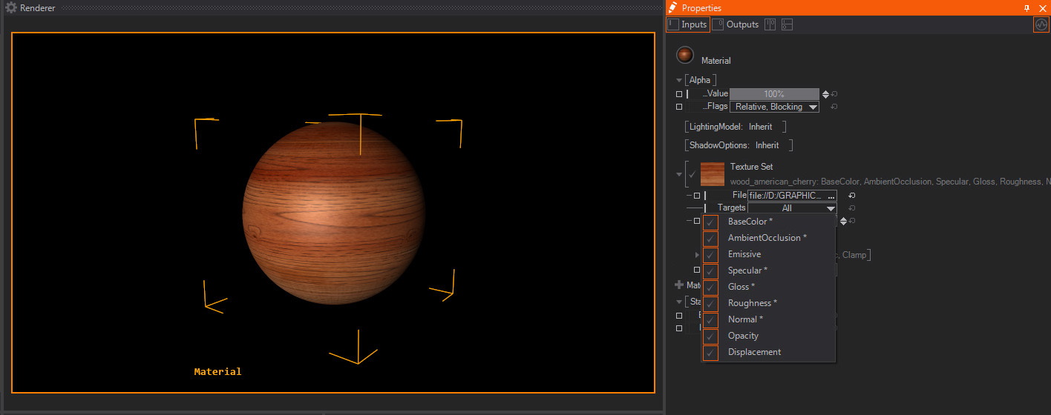Pin the Properties panel
This screenshot has width=1051, height=415.
(1027, 8)
